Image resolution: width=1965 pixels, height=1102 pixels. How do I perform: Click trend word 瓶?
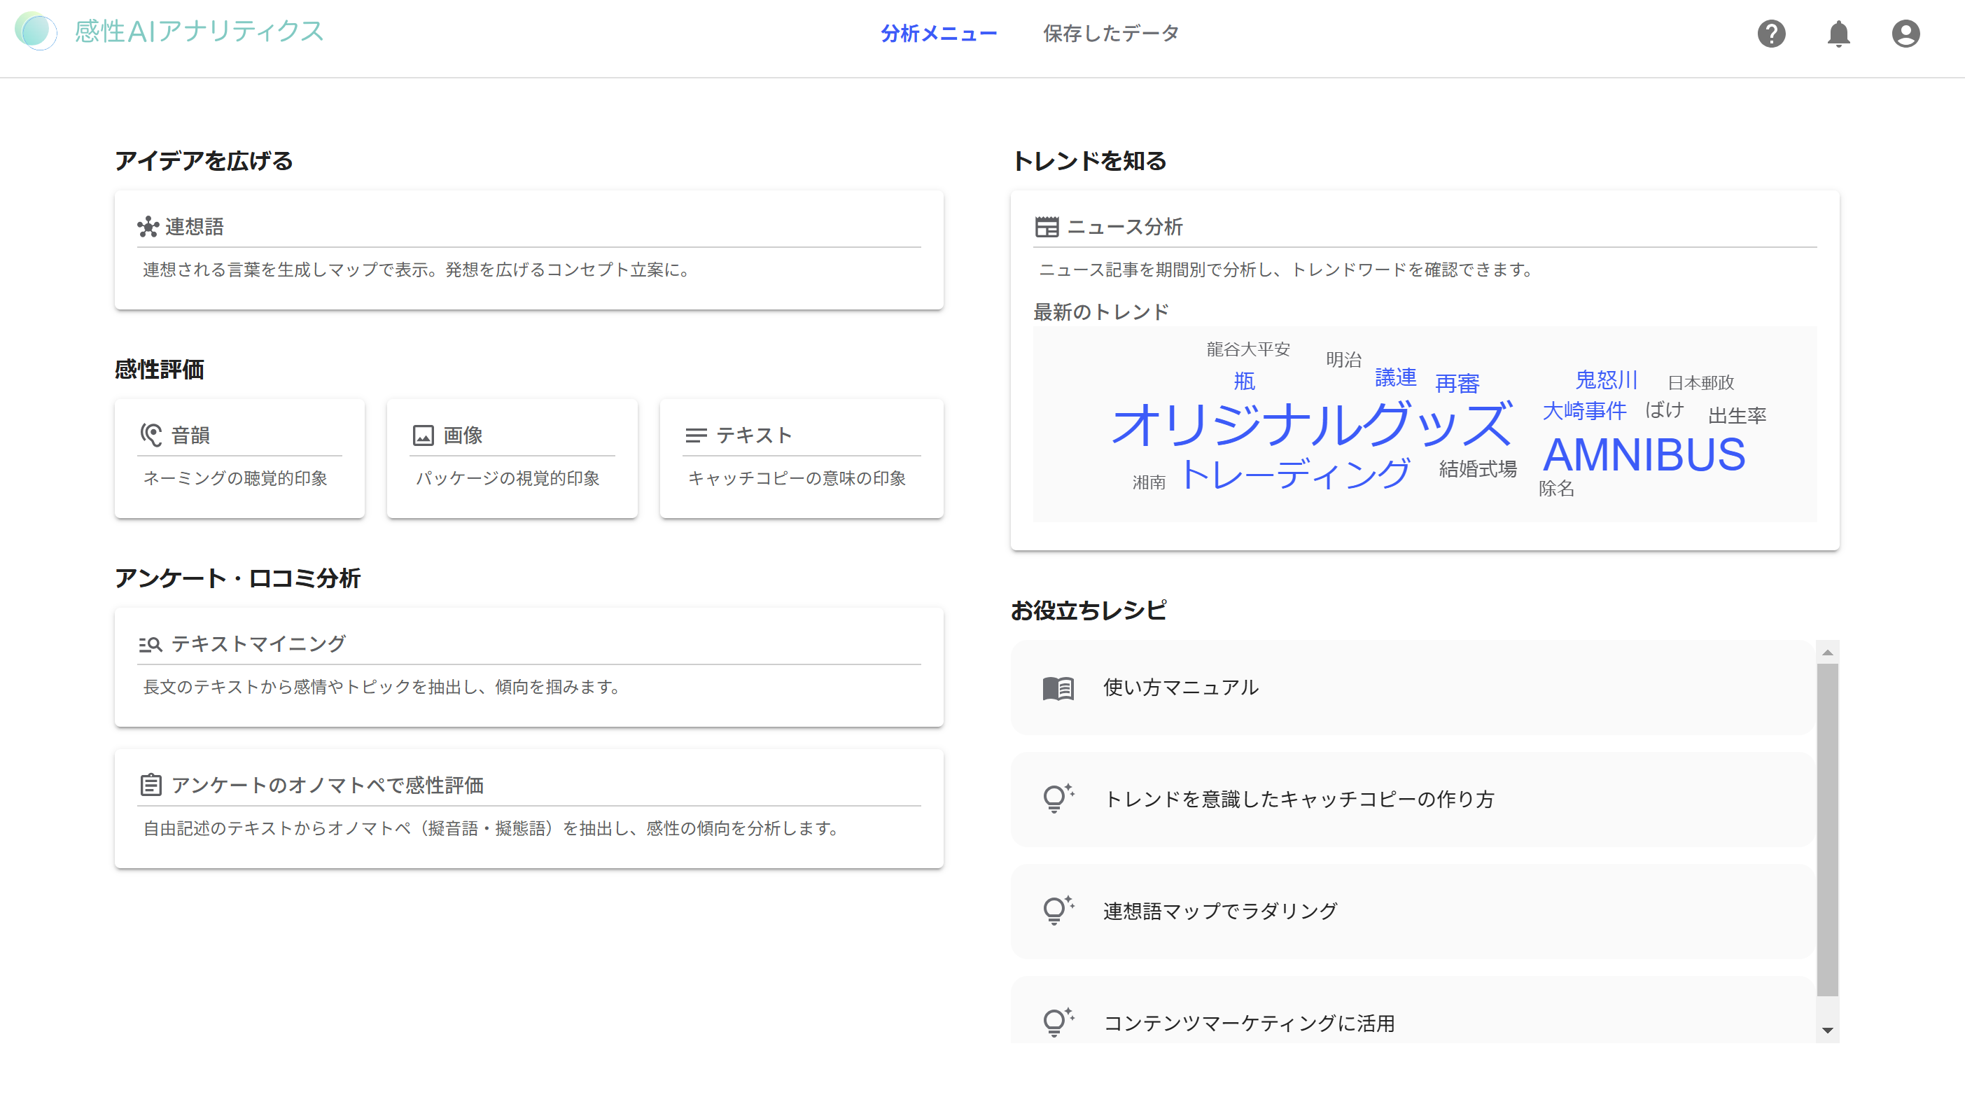pyautogui.click(x=1244, y=381)
